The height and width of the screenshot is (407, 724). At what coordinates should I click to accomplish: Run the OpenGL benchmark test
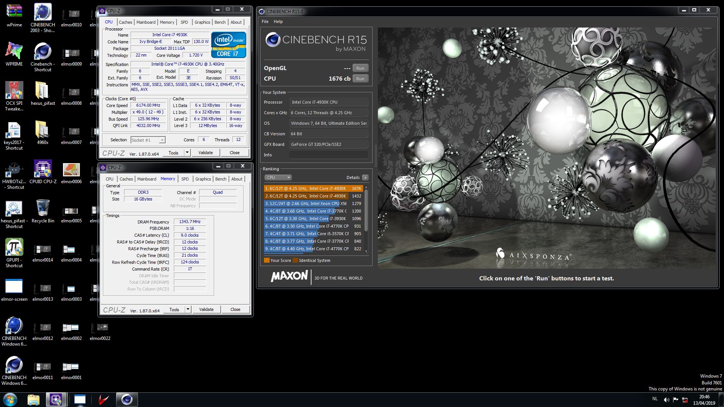[x=360, y=68]
